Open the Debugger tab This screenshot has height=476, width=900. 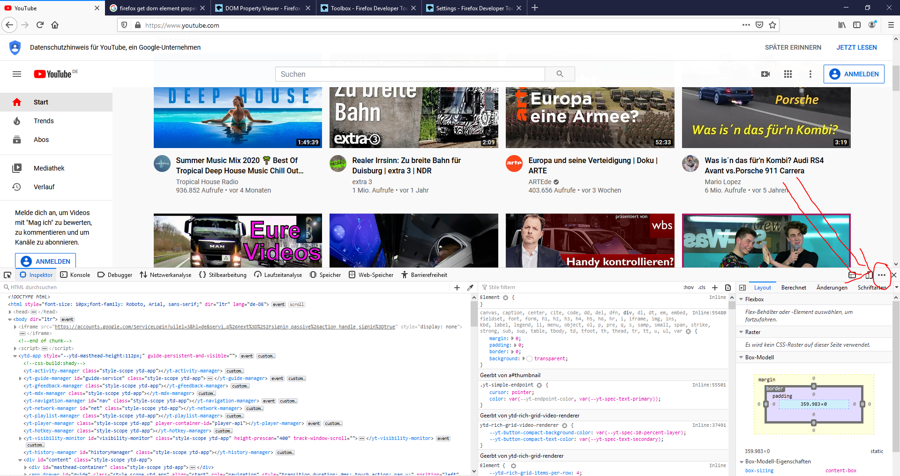tap(115, 275)
